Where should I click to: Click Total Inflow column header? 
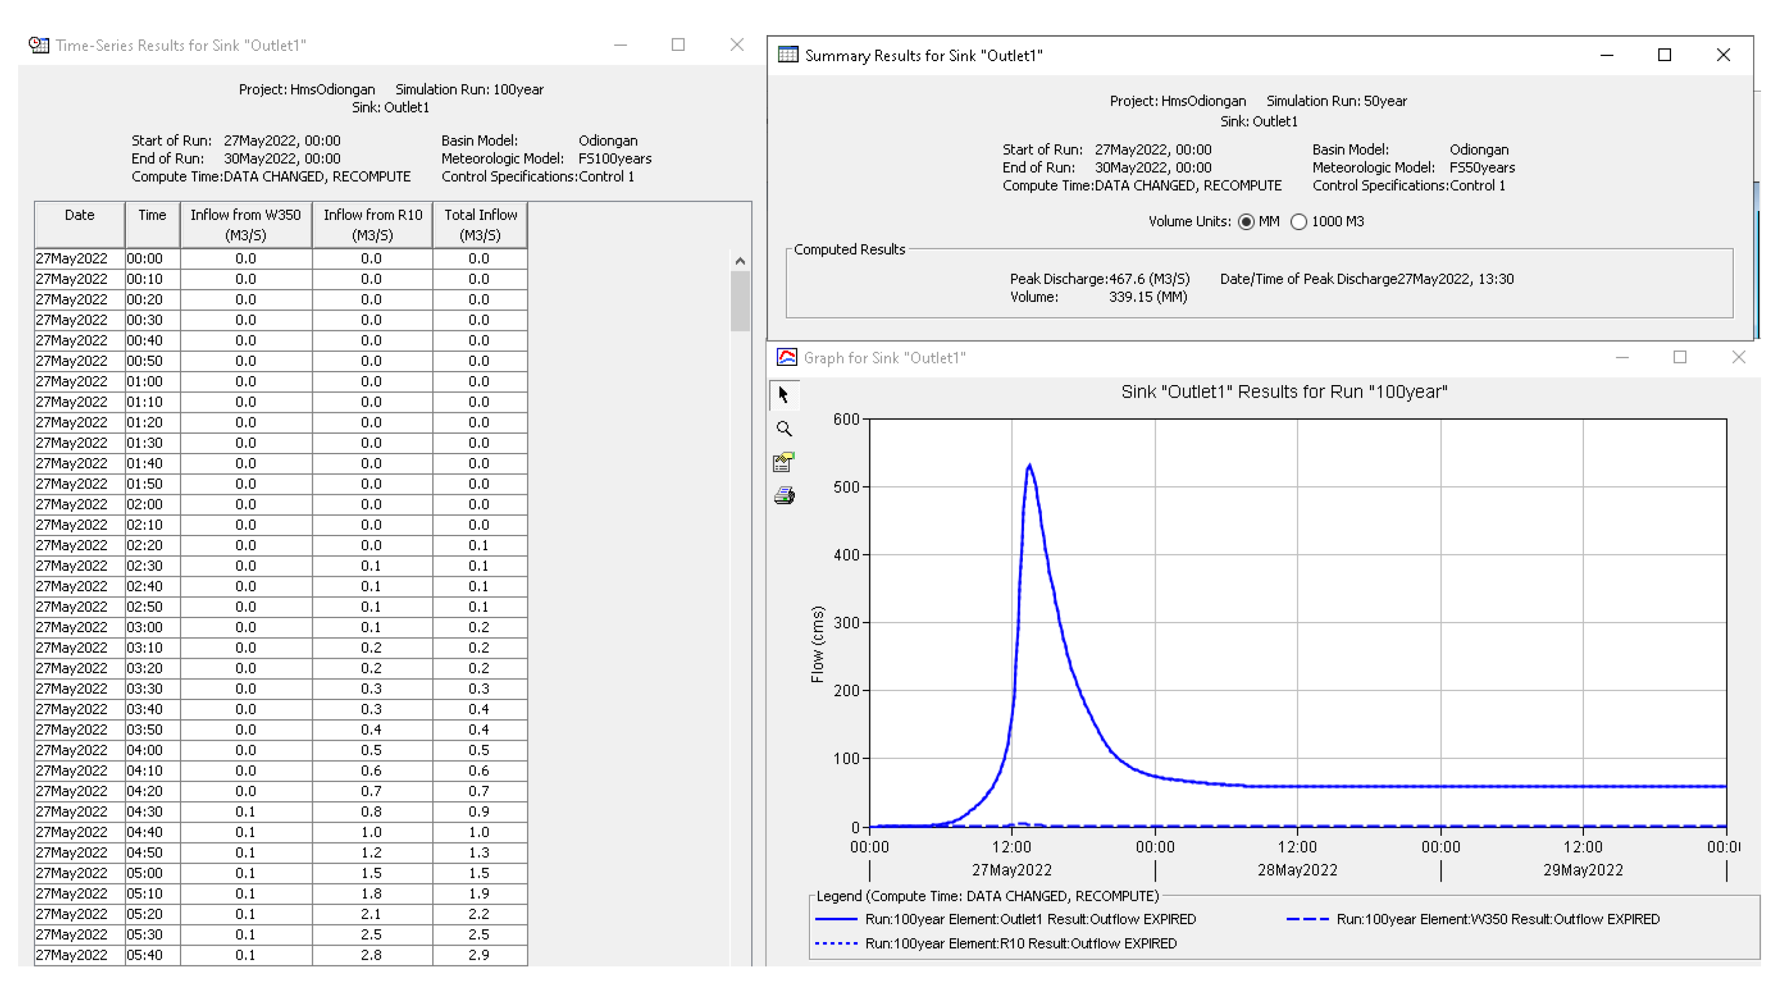tap(480, 224)
